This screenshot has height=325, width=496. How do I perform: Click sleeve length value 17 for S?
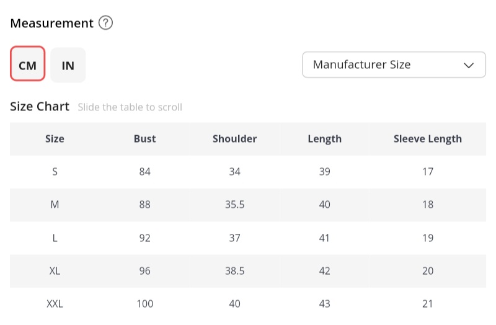[x=428, y=172]
